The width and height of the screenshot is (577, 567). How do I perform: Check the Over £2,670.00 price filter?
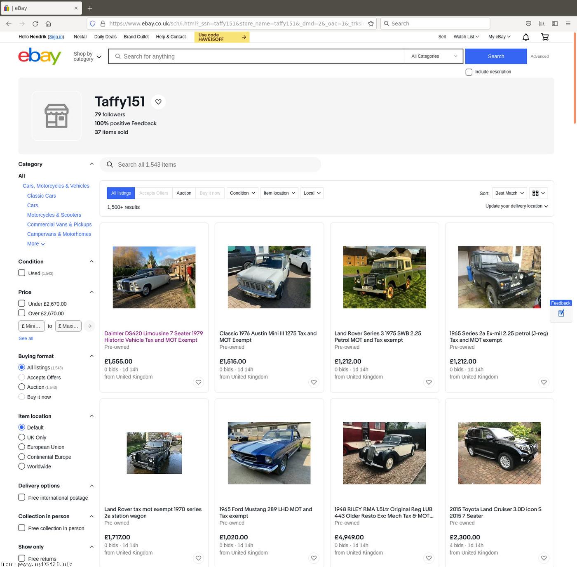point(22,313)
